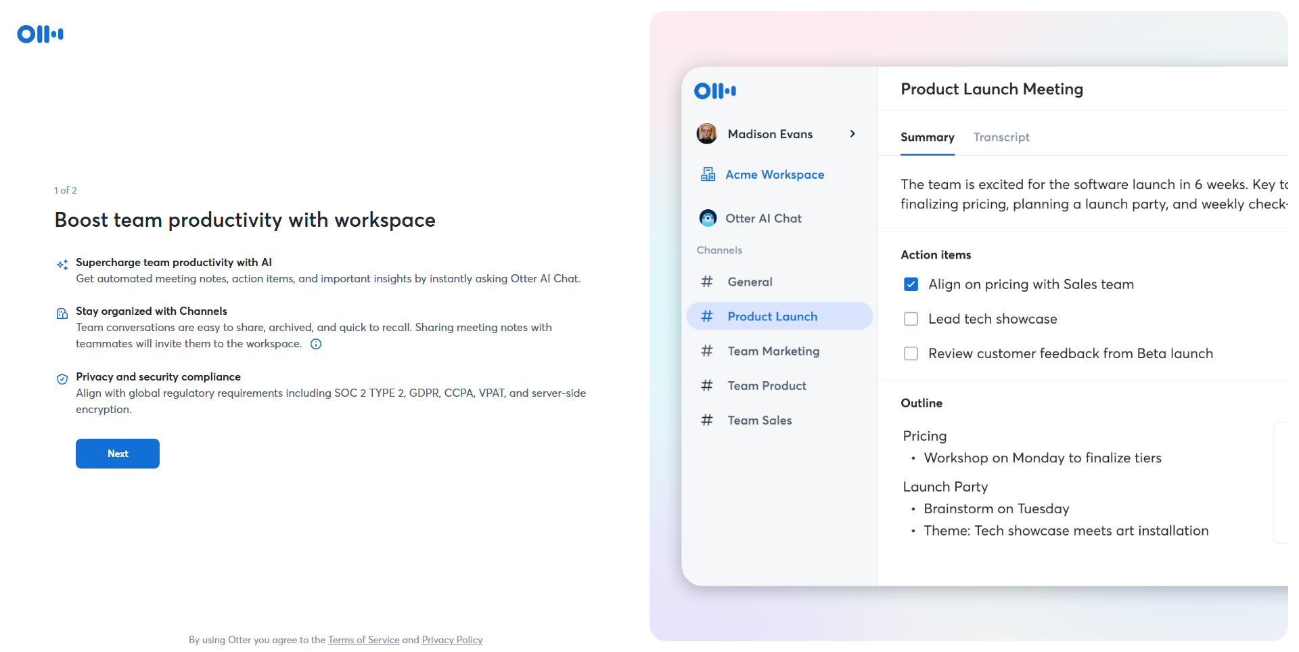The image size is (1299, 652).
Task: Open the Team Marketing channel
Action: (x=773, y=351)
